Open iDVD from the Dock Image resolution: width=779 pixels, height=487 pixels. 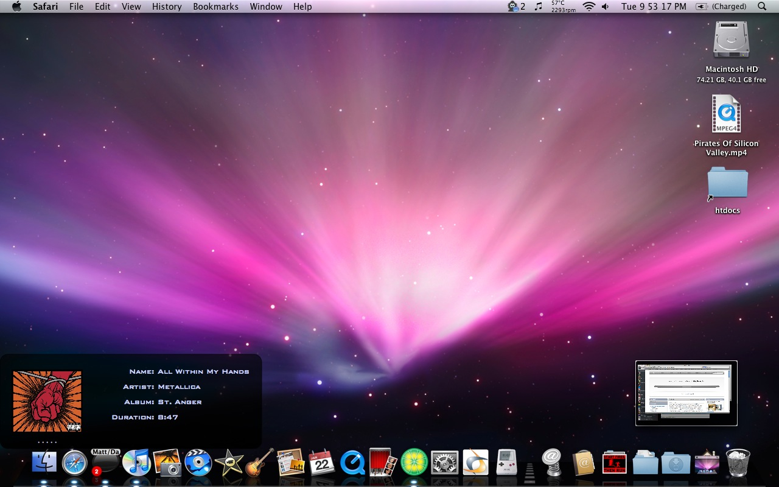pyautogui.click(x=198, y=463)
